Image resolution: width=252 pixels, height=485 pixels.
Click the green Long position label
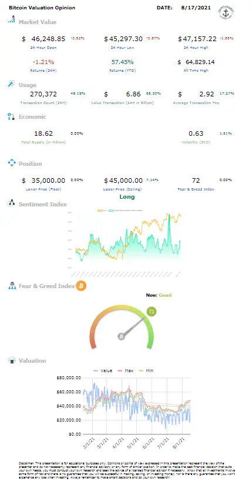pyautogui.click(x=127, y=197)
